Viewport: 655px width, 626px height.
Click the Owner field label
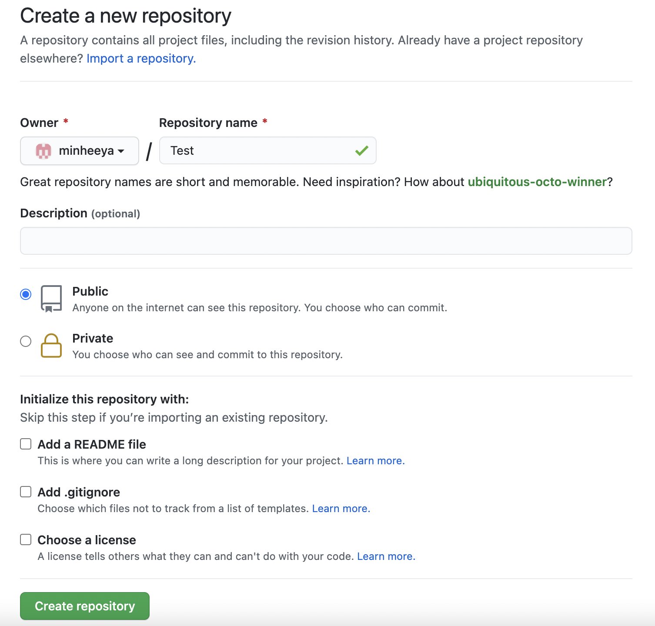[x=39, y=123]
